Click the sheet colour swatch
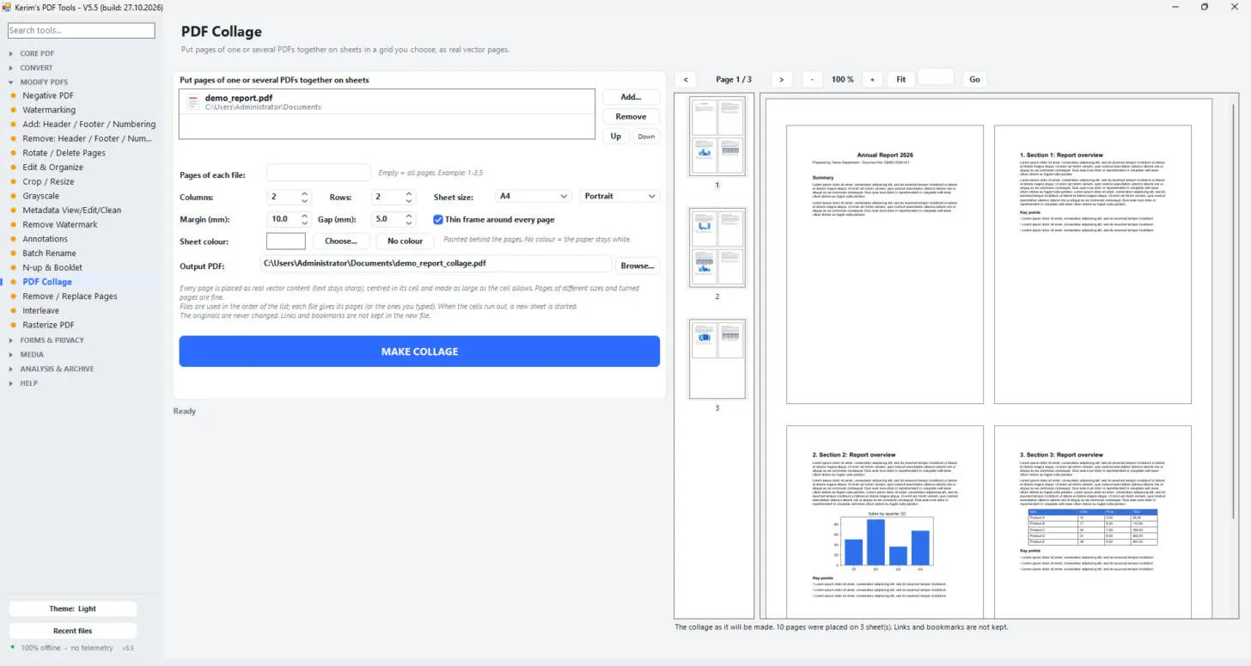 pyautogui.click(x=286, y=241)
